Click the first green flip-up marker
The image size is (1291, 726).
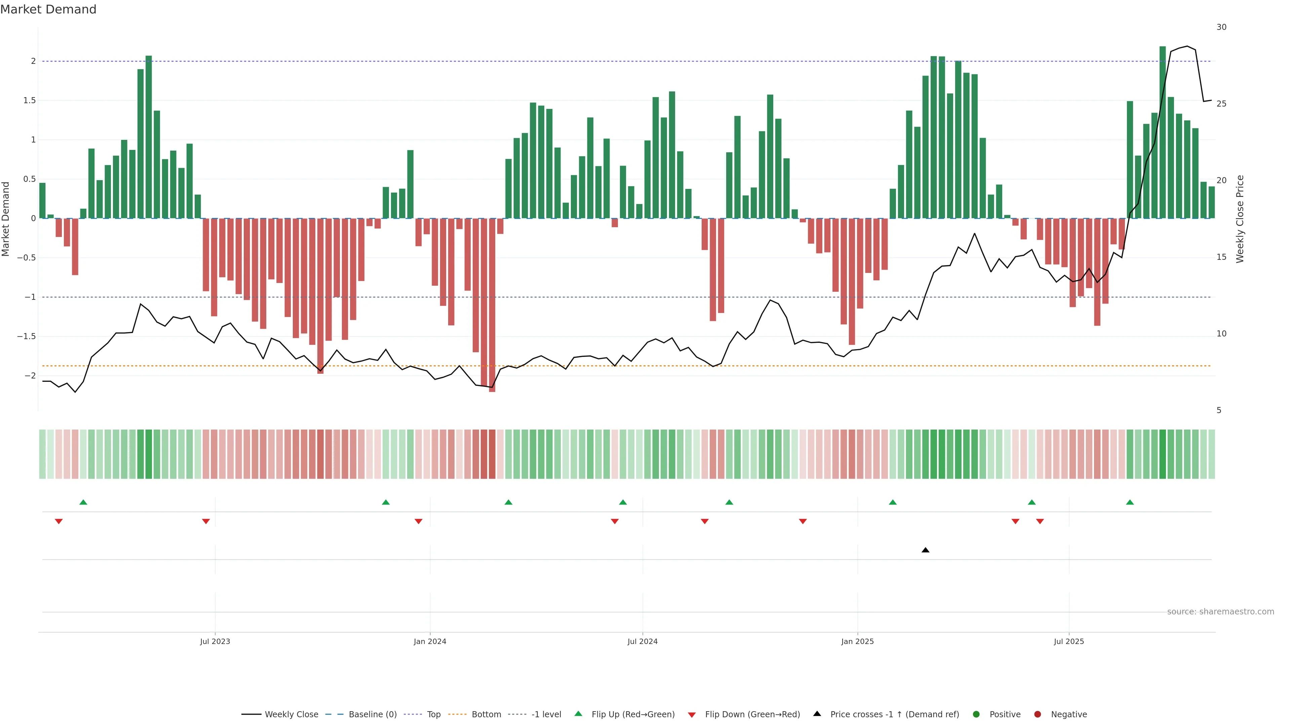[83, 502]
